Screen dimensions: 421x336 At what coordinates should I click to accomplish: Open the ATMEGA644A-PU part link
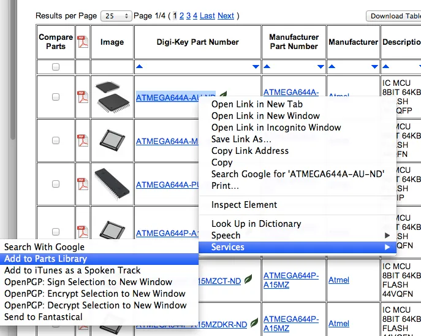(167, 185)
